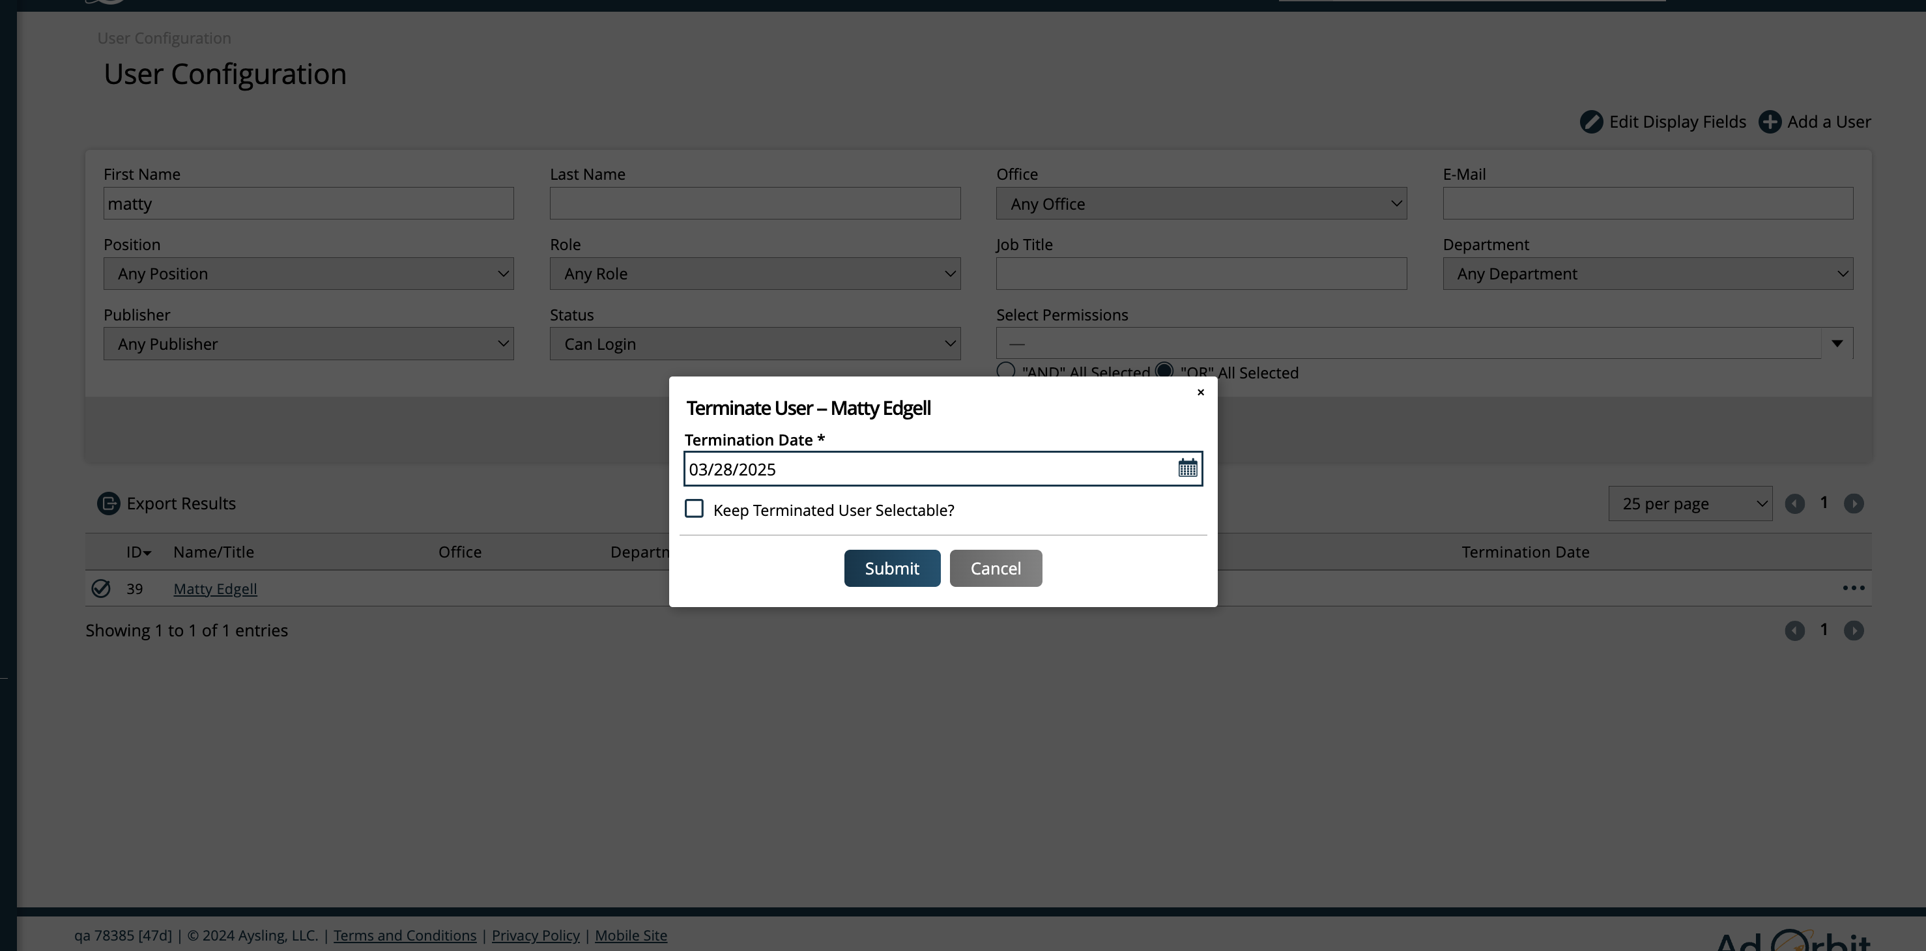The height and width of the screenshot is (951, 1926).
Task: Open the calendar picker for Termination Date
Action: [1187, 469]
